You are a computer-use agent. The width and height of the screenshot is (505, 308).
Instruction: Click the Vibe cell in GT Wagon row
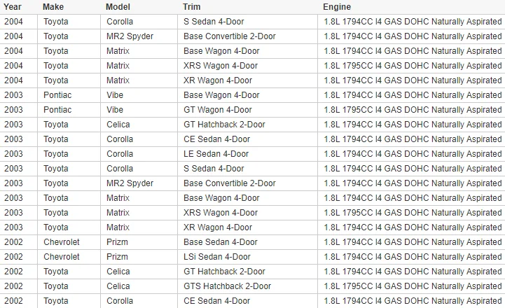tap(115, 110)
